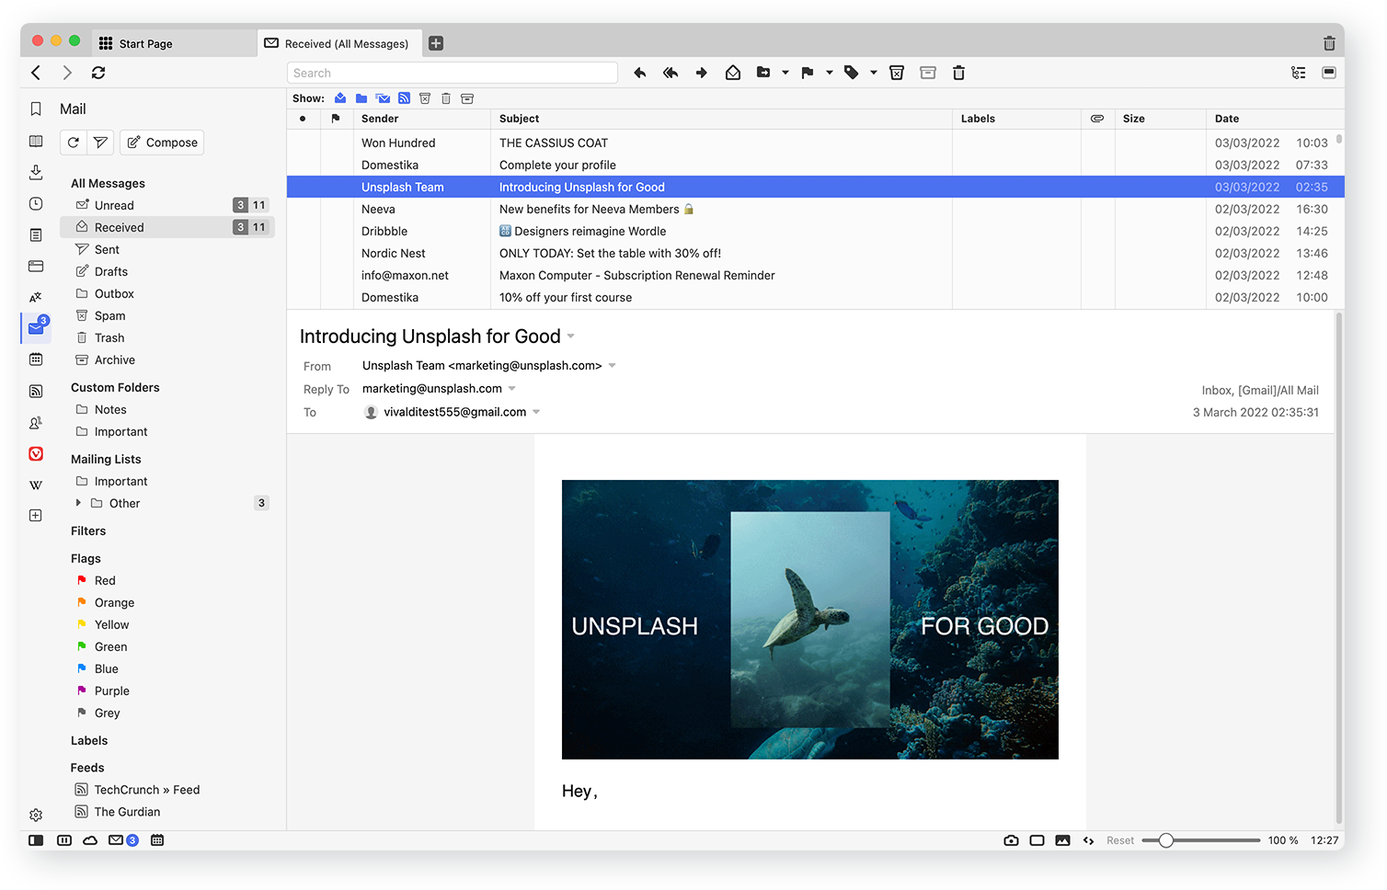Delete the message with the toolbar trash icon

[958, 73]
